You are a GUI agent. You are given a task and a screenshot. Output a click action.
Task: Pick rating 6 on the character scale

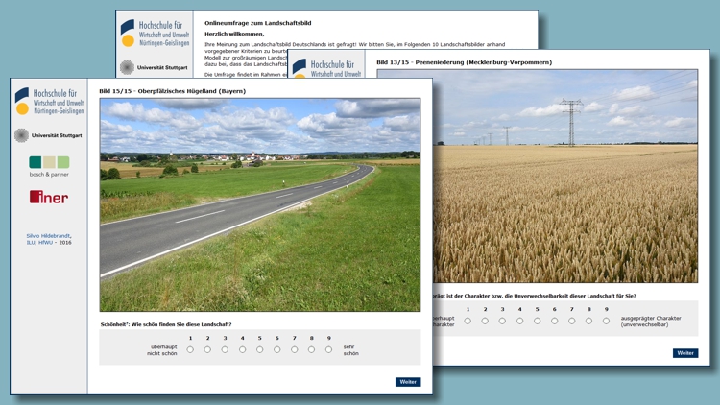pos(554,321)
